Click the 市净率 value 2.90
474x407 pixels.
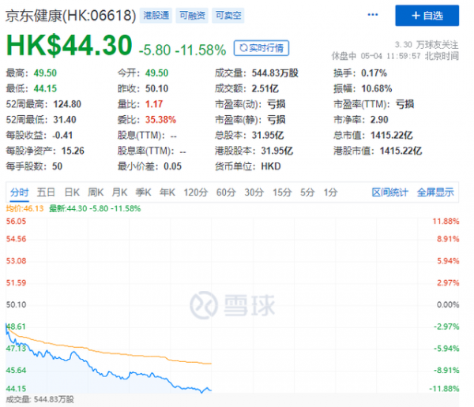tap(379, 120)
